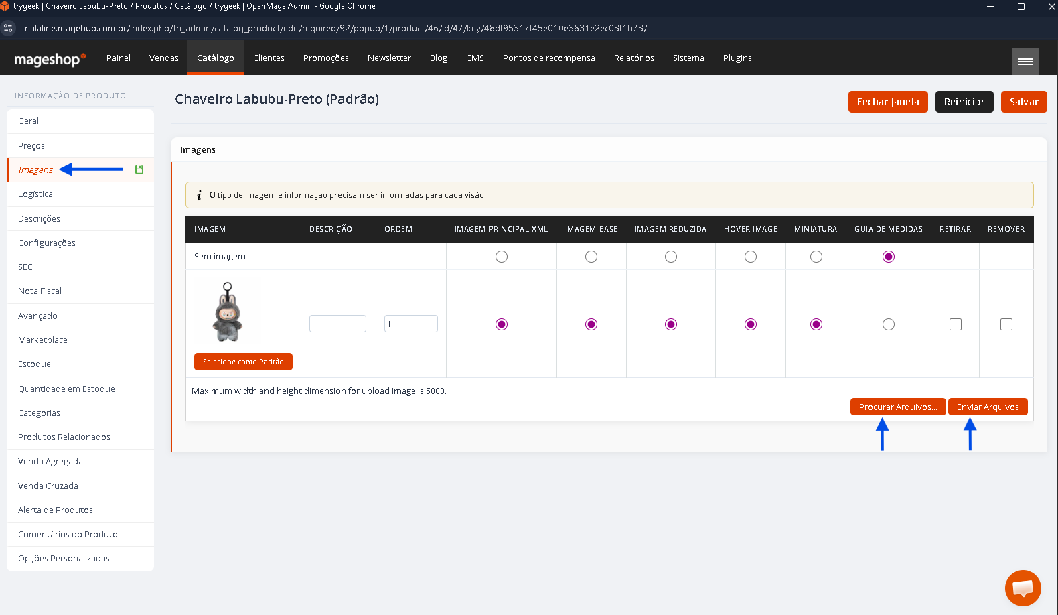Open the Vendas menu
Image resolution: width=1058 pixels, height=615 pixels.
click(164, 58)
